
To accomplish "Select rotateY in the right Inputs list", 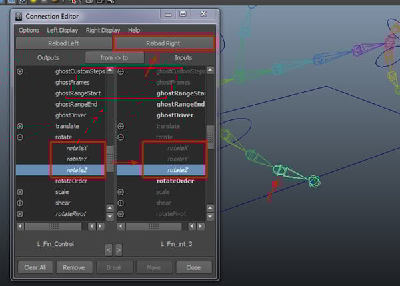I will 177,159.
